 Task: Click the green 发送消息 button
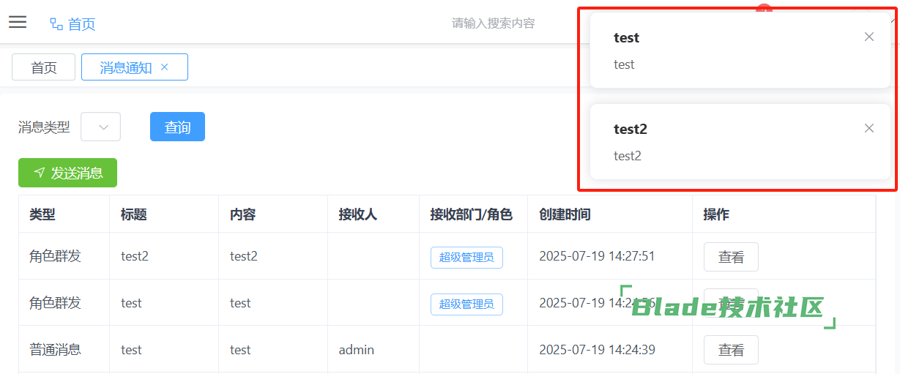(67, 173)
